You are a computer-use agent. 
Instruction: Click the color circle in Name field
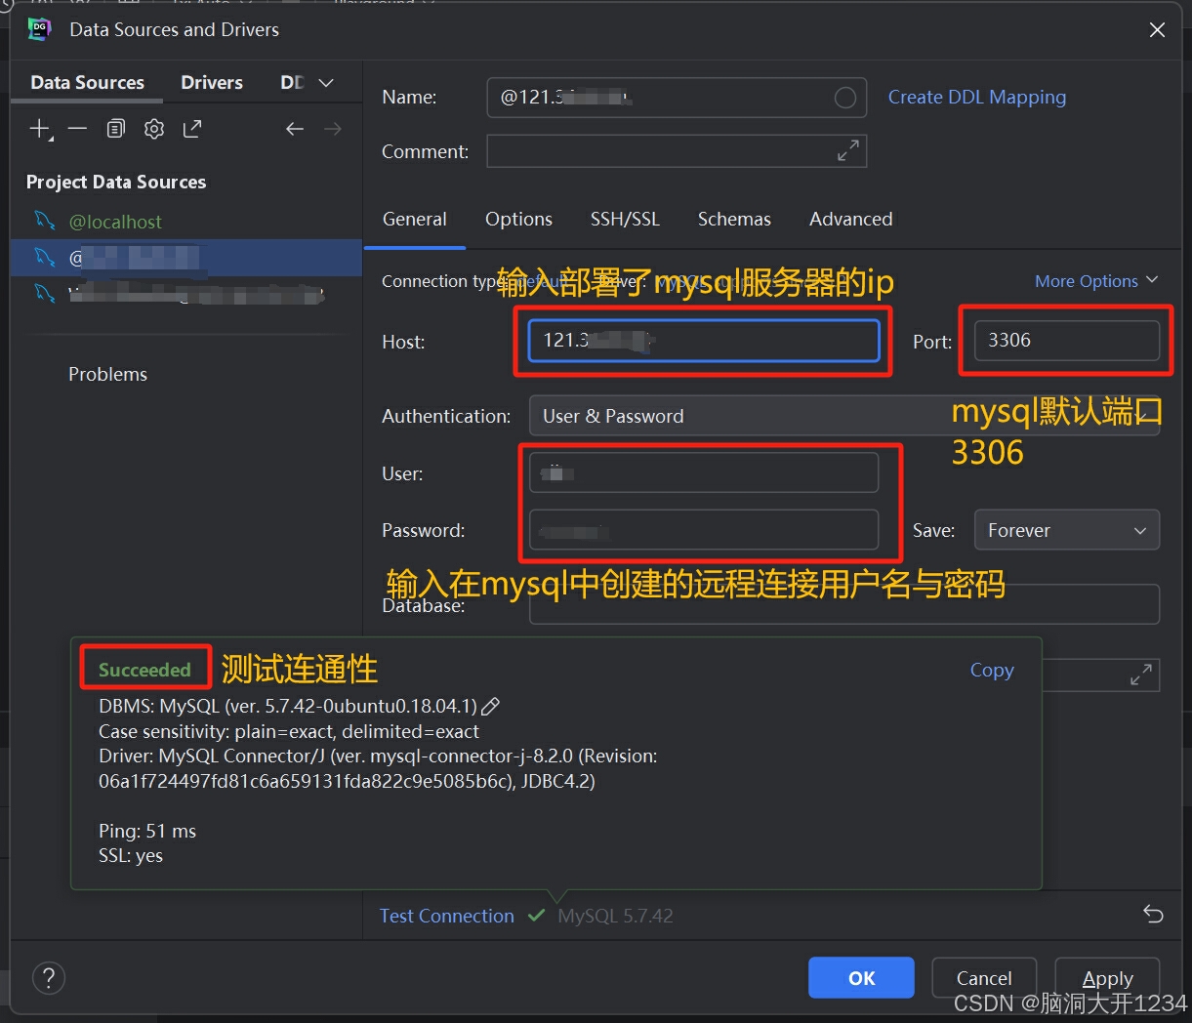click(x=845, y=98)
